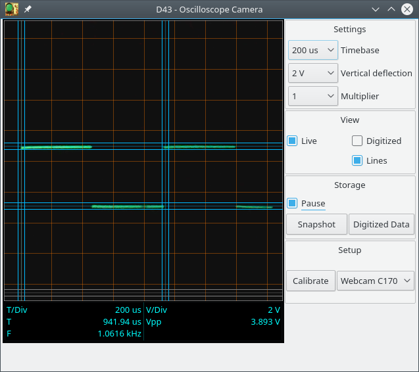Maximize the window with the up chevron
Screen dimensions: 419x372
pyautogui.click(x=391, y=9)
